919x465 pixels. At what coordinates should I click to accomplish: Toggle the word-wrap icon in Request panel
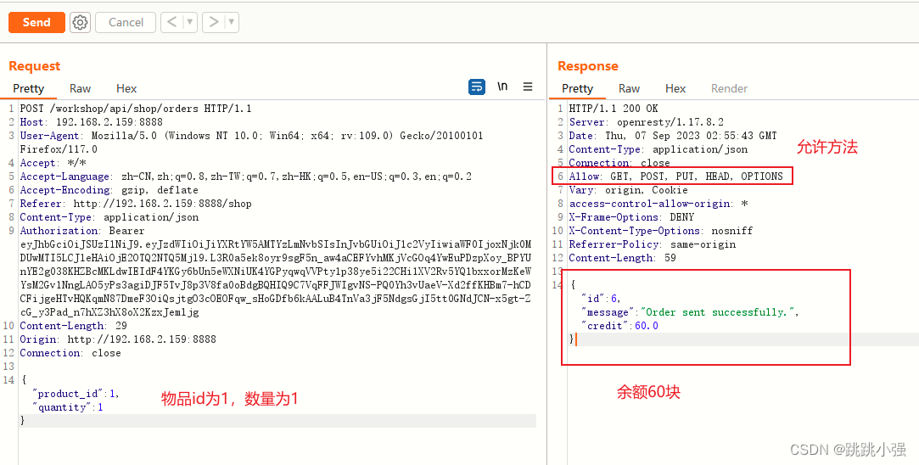pos(477,87)
